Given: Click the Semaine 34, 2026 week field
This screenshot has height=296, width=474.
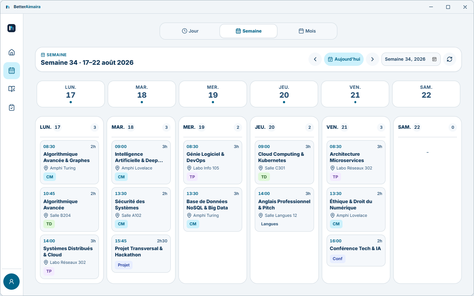Looking at the screenshot, I should point(411,59).
